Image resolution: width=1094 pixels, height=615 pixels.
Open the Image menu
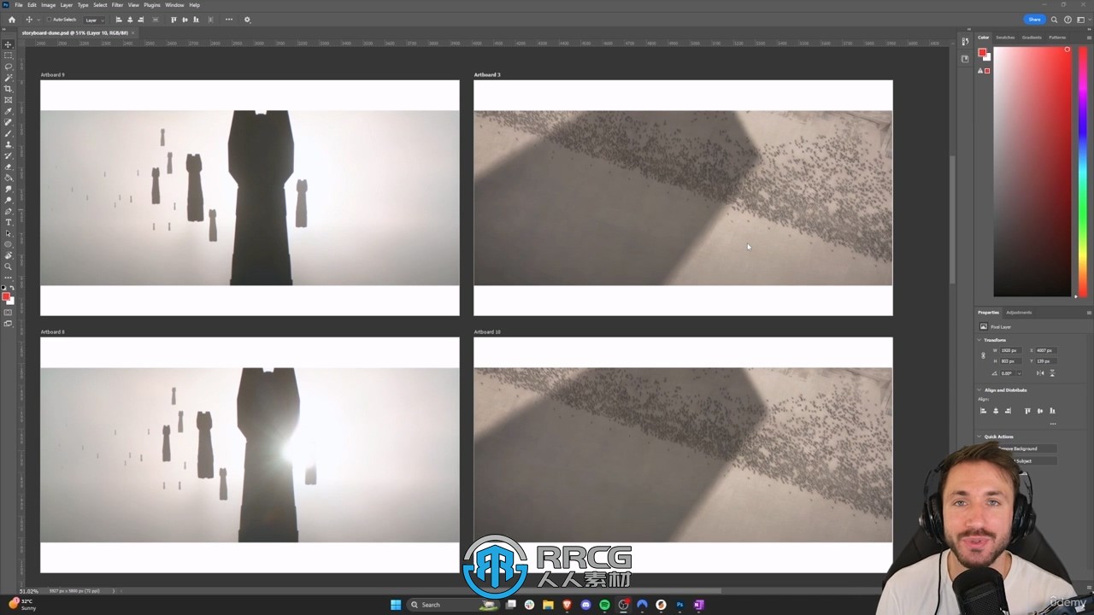pyautogui.click(x=49, y=5)
